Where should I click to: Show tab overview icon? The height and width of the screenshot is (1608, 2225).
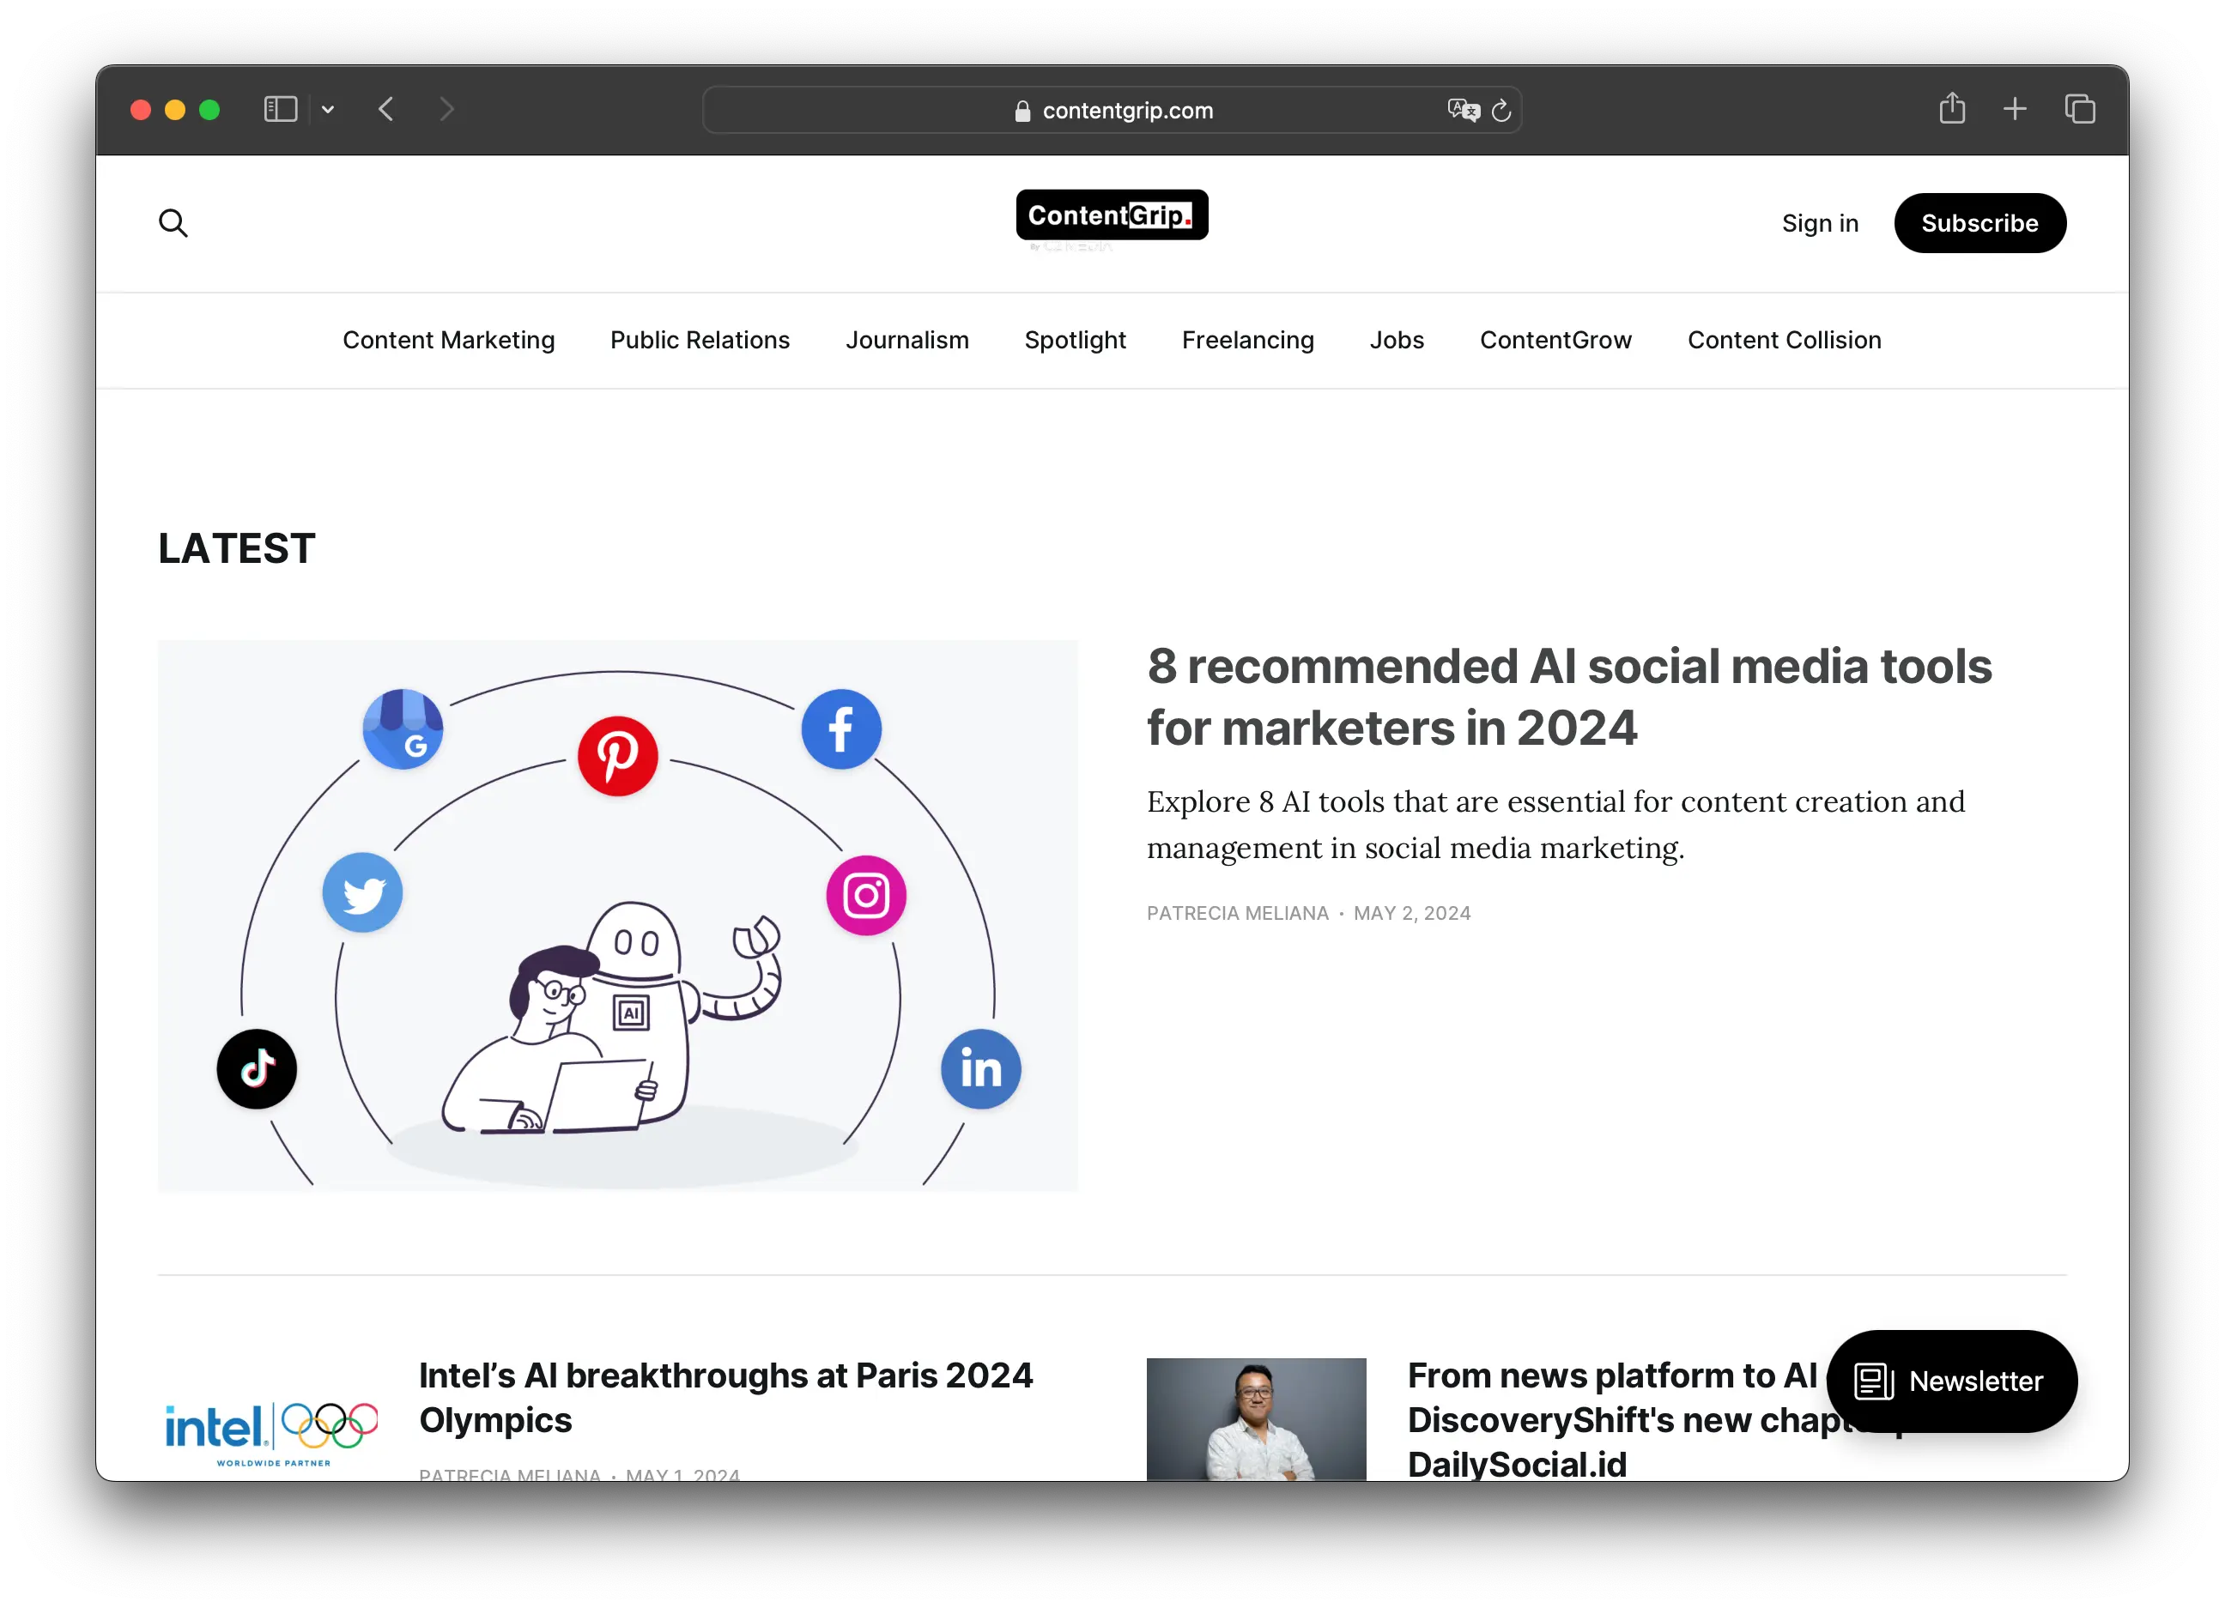[x=2080, y=109]
